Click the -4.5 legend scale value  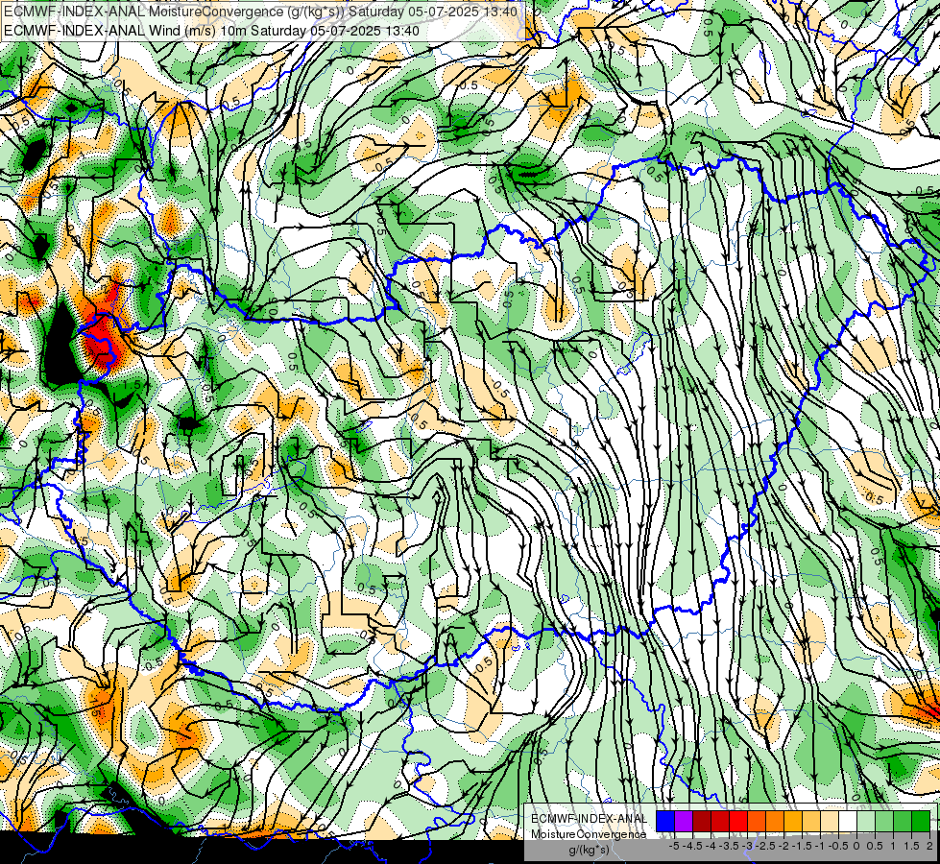point(692,846)
